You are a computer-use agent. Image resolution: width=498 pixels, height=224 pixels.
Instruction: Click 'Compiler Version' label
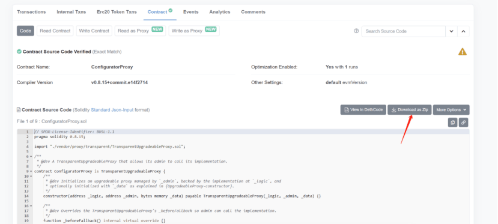coord(35,82)
